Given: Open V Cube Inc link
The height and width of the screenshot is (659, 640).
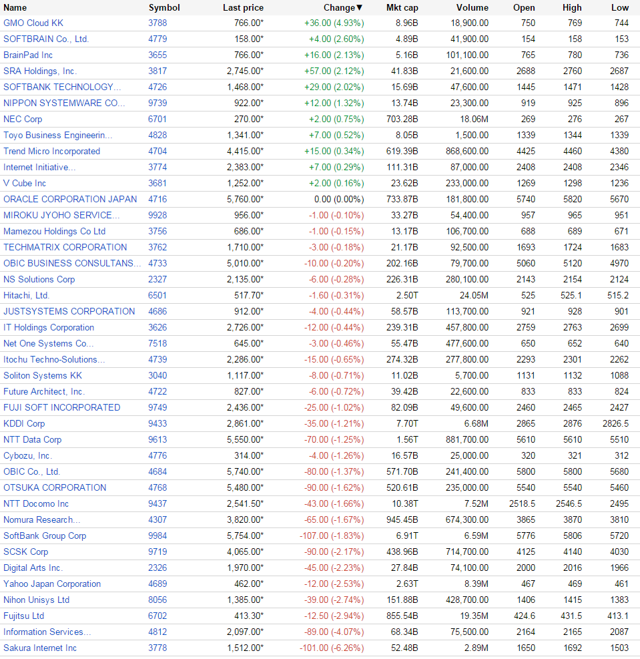Looking at the screenshot, I should click(25, 183).
